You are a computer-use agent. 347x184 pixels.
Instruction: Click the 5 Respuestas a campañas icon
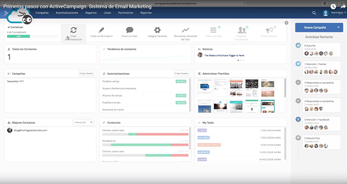tap(298, 82)
